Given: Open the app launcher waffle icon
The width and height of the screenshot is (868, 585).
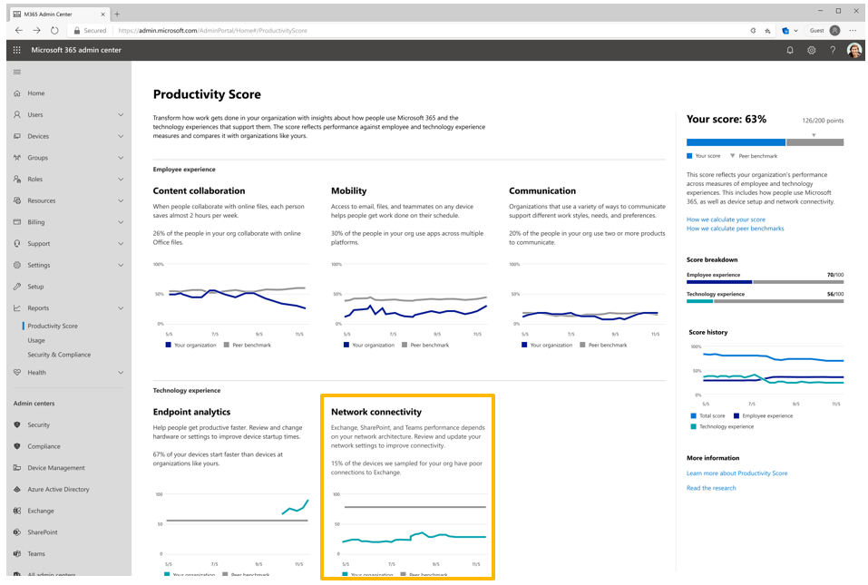Looking at the screenshot, I should pos(17,50).
